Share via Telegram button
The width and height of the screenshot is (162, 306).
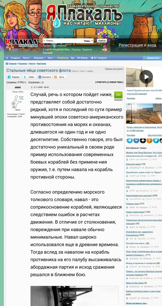point(14,77)
